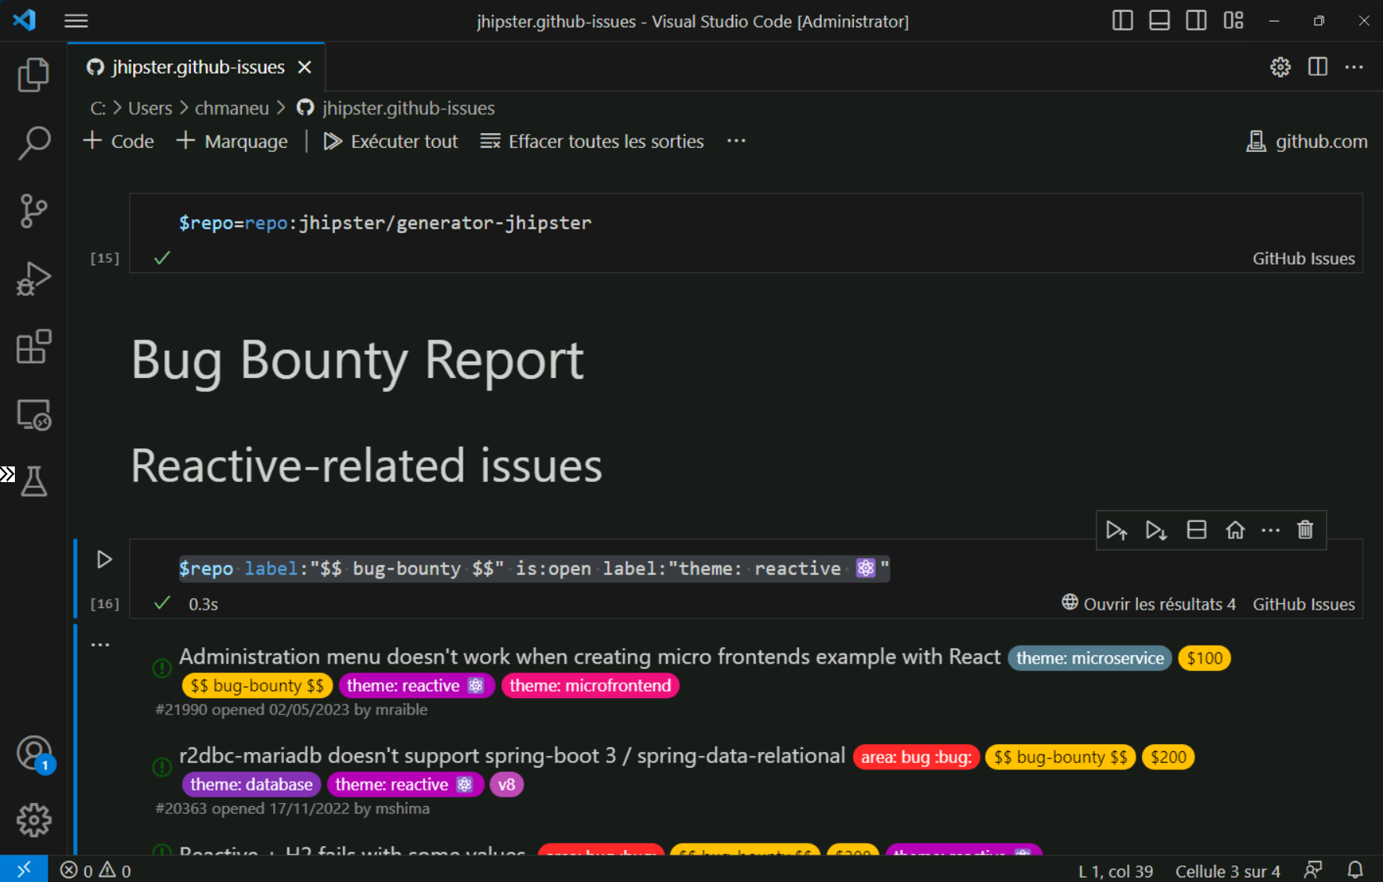Open notebook toolbar overflow ellipsis

coord(737,142)
